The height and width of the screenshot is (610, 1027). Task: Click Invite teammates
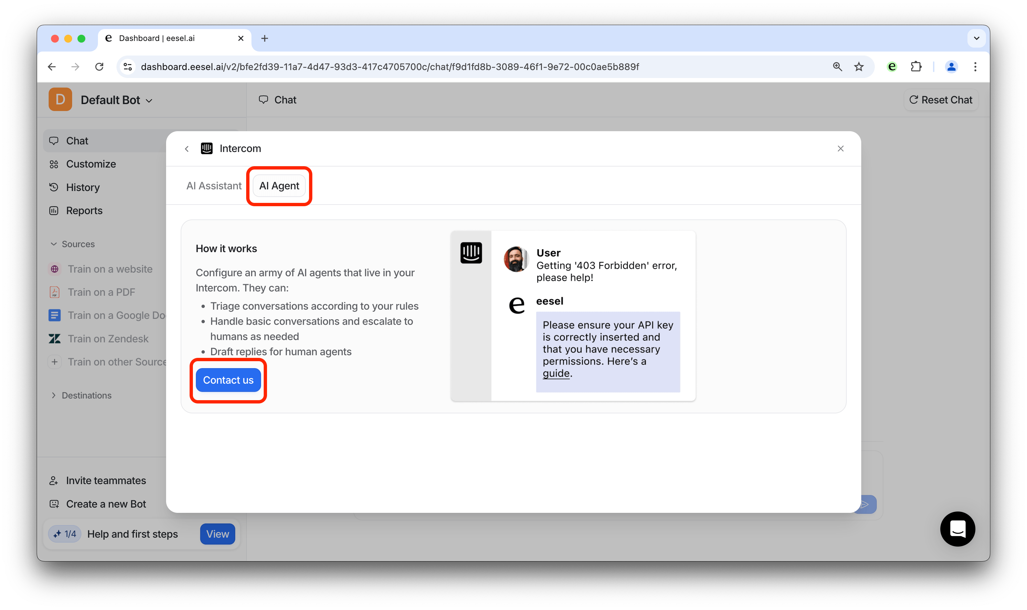click(98, 480)
